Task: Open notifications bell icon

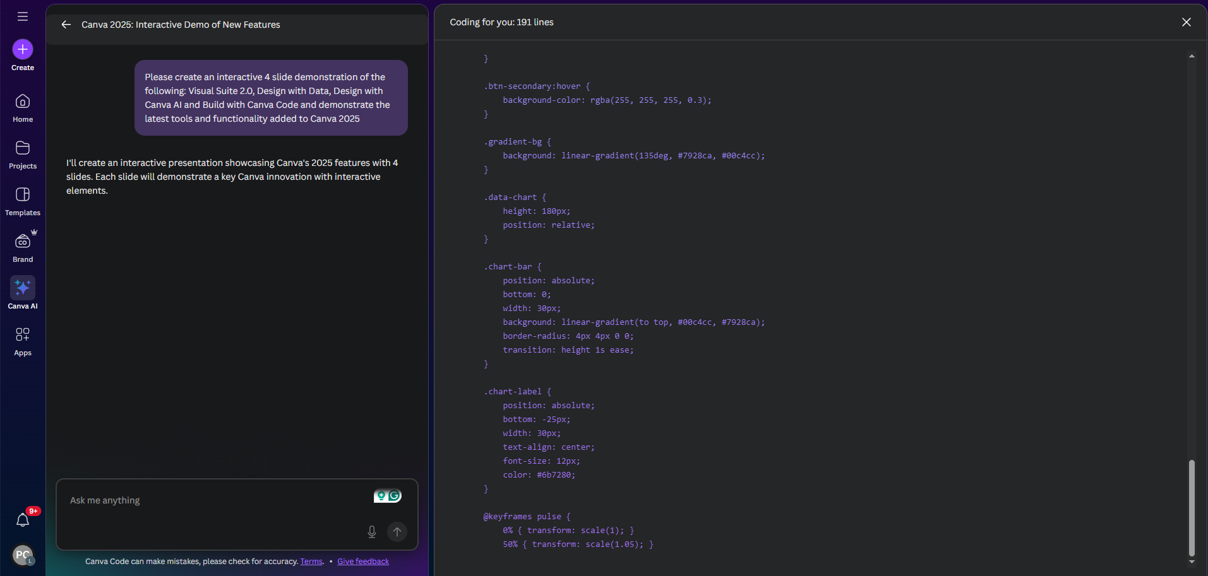Action: coord(23,520)
